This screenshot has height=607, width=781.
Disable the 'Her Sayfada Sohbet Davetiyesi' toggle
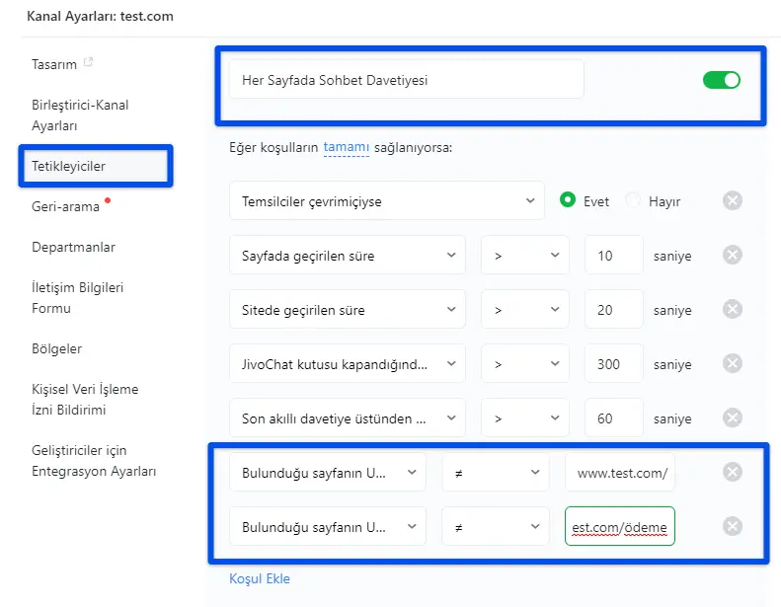point(721,80)
